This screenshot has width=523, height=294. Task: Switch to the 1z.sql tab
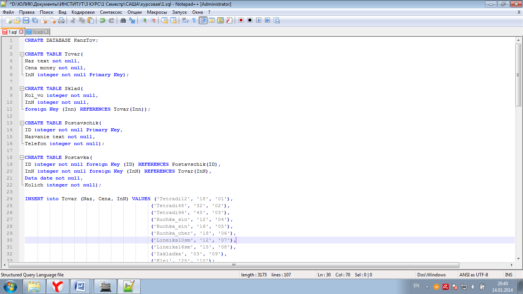tap(37, 32)
